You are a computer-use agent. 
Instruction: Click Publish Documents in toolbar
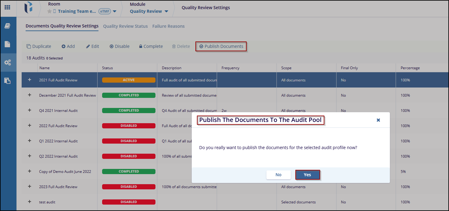tap(221, 46)
